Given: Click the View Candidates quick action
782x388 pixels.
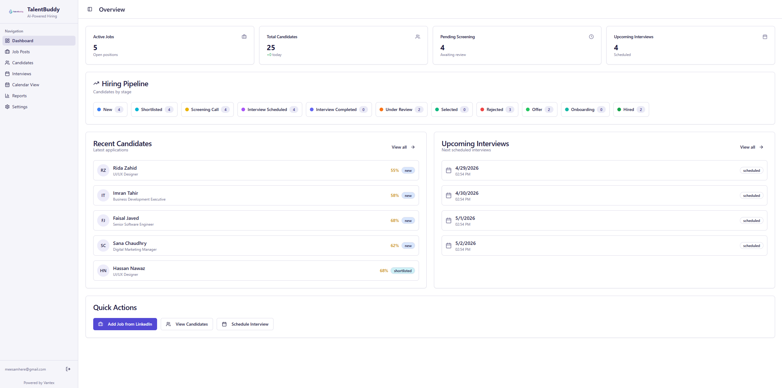Looking at the screenshot, I should point(187,324).
